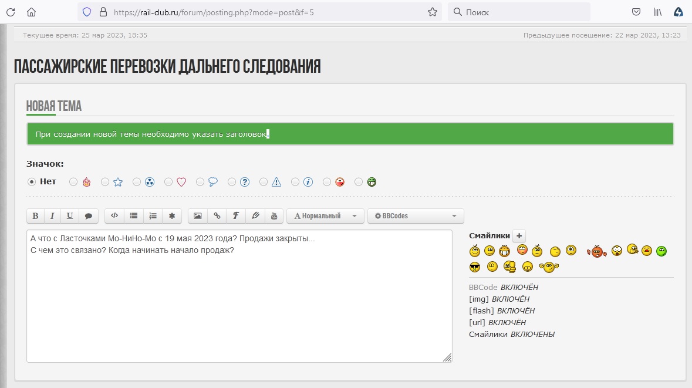Select the 'Нет' topic icon option
Image resolution: width=692 pixels, height=388 pixels.
click(32, 182)
